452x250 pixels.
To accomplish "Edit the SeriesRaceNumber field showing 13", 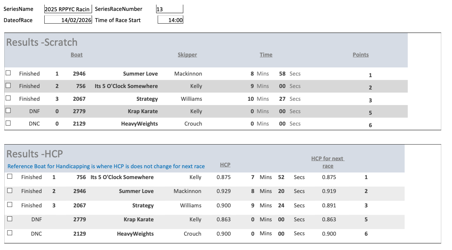I will coord(170,9).
